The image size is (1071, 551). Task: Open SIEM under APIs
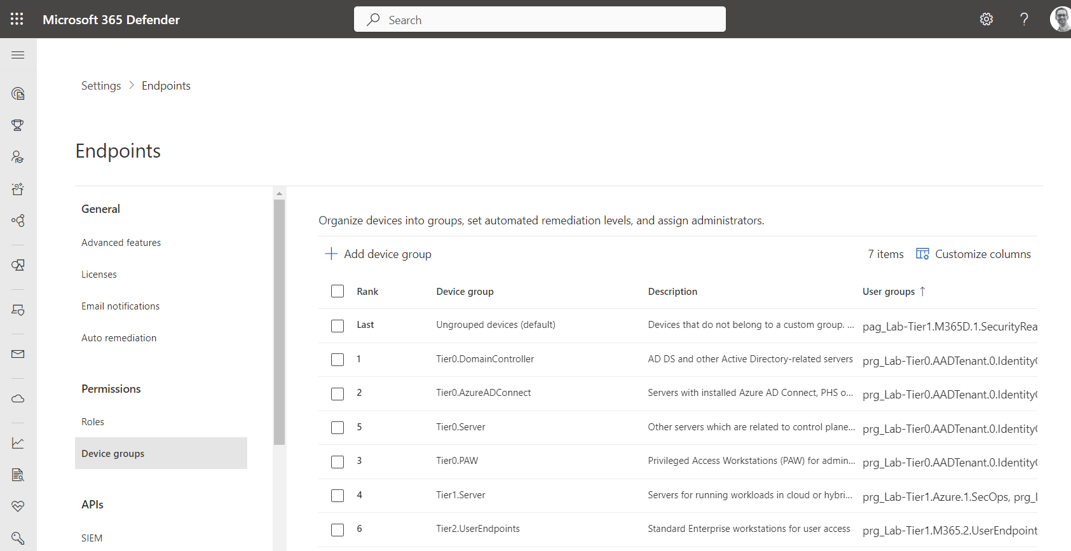(92, 538)
